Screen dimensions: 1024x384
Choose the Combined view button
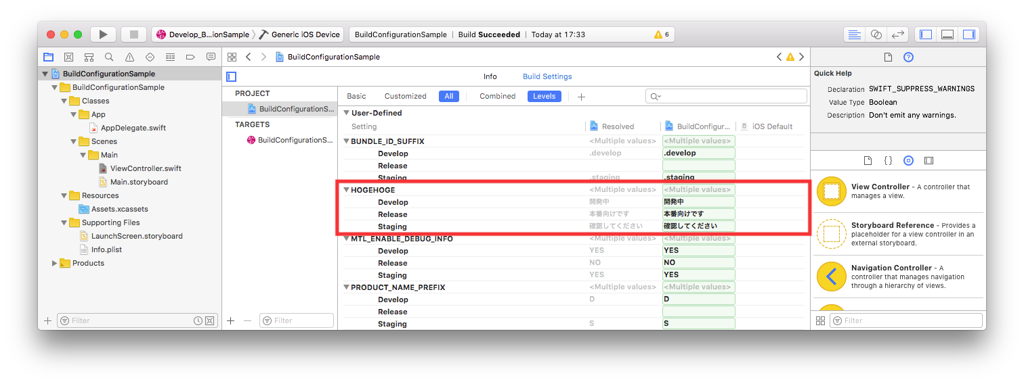[x=497, y=96]
